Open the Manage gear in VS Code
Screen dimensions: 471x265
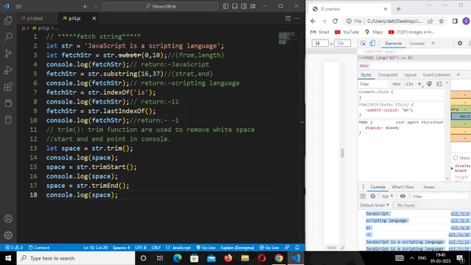[8, 235]
